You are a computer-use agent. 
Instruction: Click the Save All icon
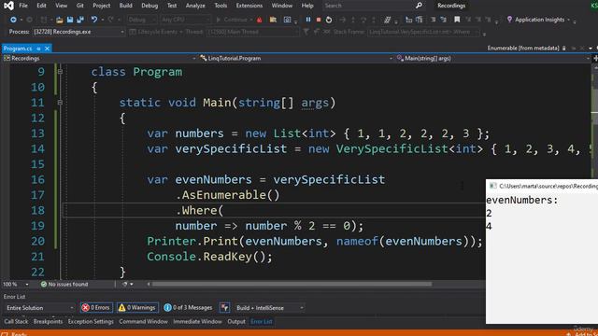pyautogui.click(x=80, y=20)
